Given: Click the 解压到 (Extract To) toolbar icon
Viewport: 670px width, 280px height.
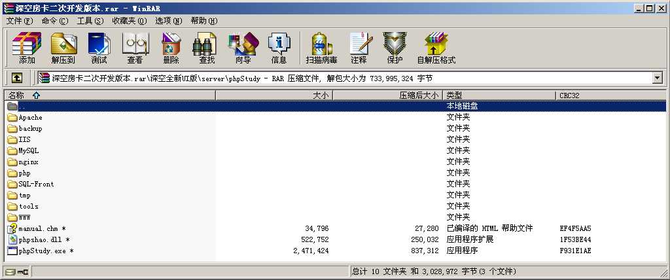Looking at the screenshot, I should (63, 48).
